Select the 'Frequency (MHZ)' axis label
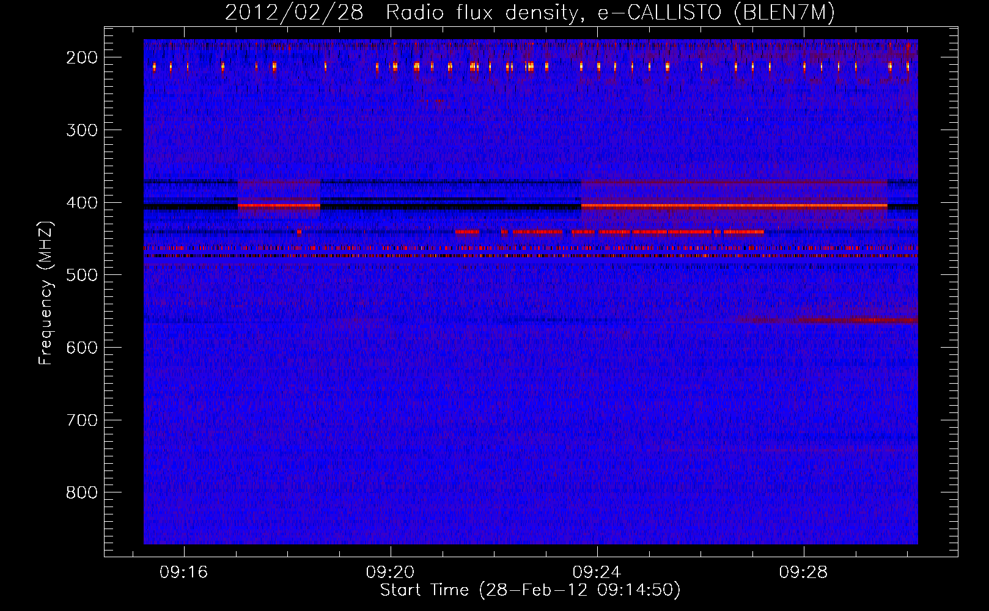 (x=46, y=293)
